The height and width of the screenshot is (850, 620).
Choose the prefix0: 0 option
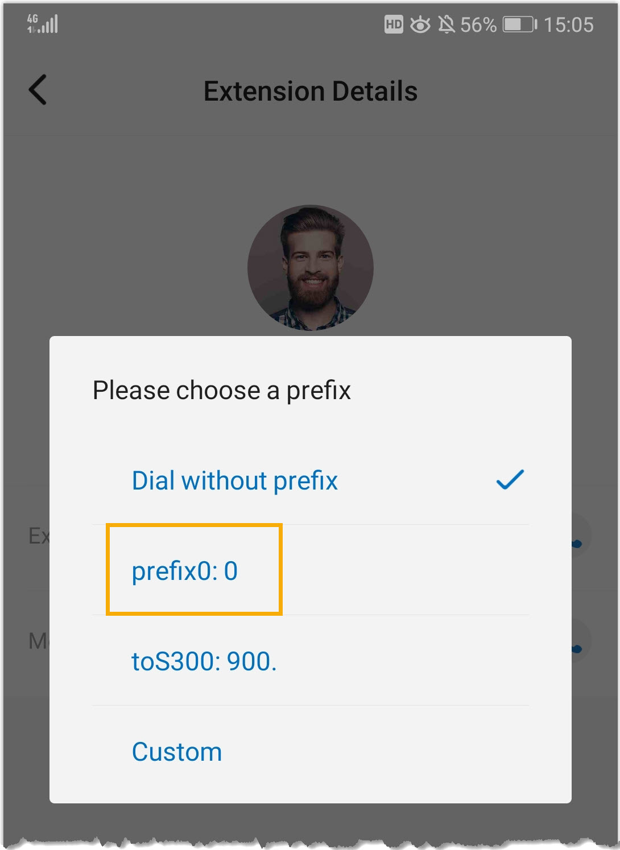(185, 571)
